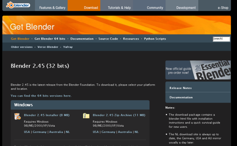This screenshot has height=146, width=237.
Task: Open the Community tab
Action: tap(149, 6)
